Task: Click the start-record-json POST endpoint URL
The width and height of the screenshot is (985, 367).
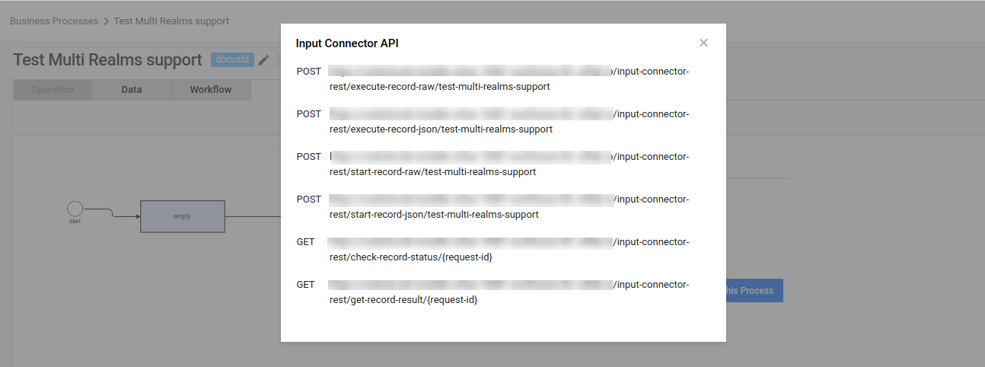Action: coord(509,207)
